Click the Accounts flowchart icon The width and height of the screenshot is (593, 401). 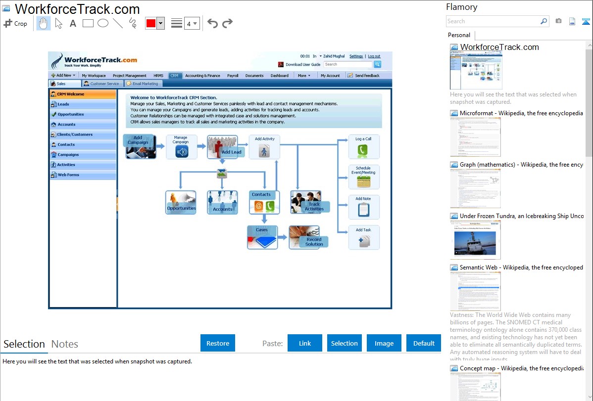(222, 203)
